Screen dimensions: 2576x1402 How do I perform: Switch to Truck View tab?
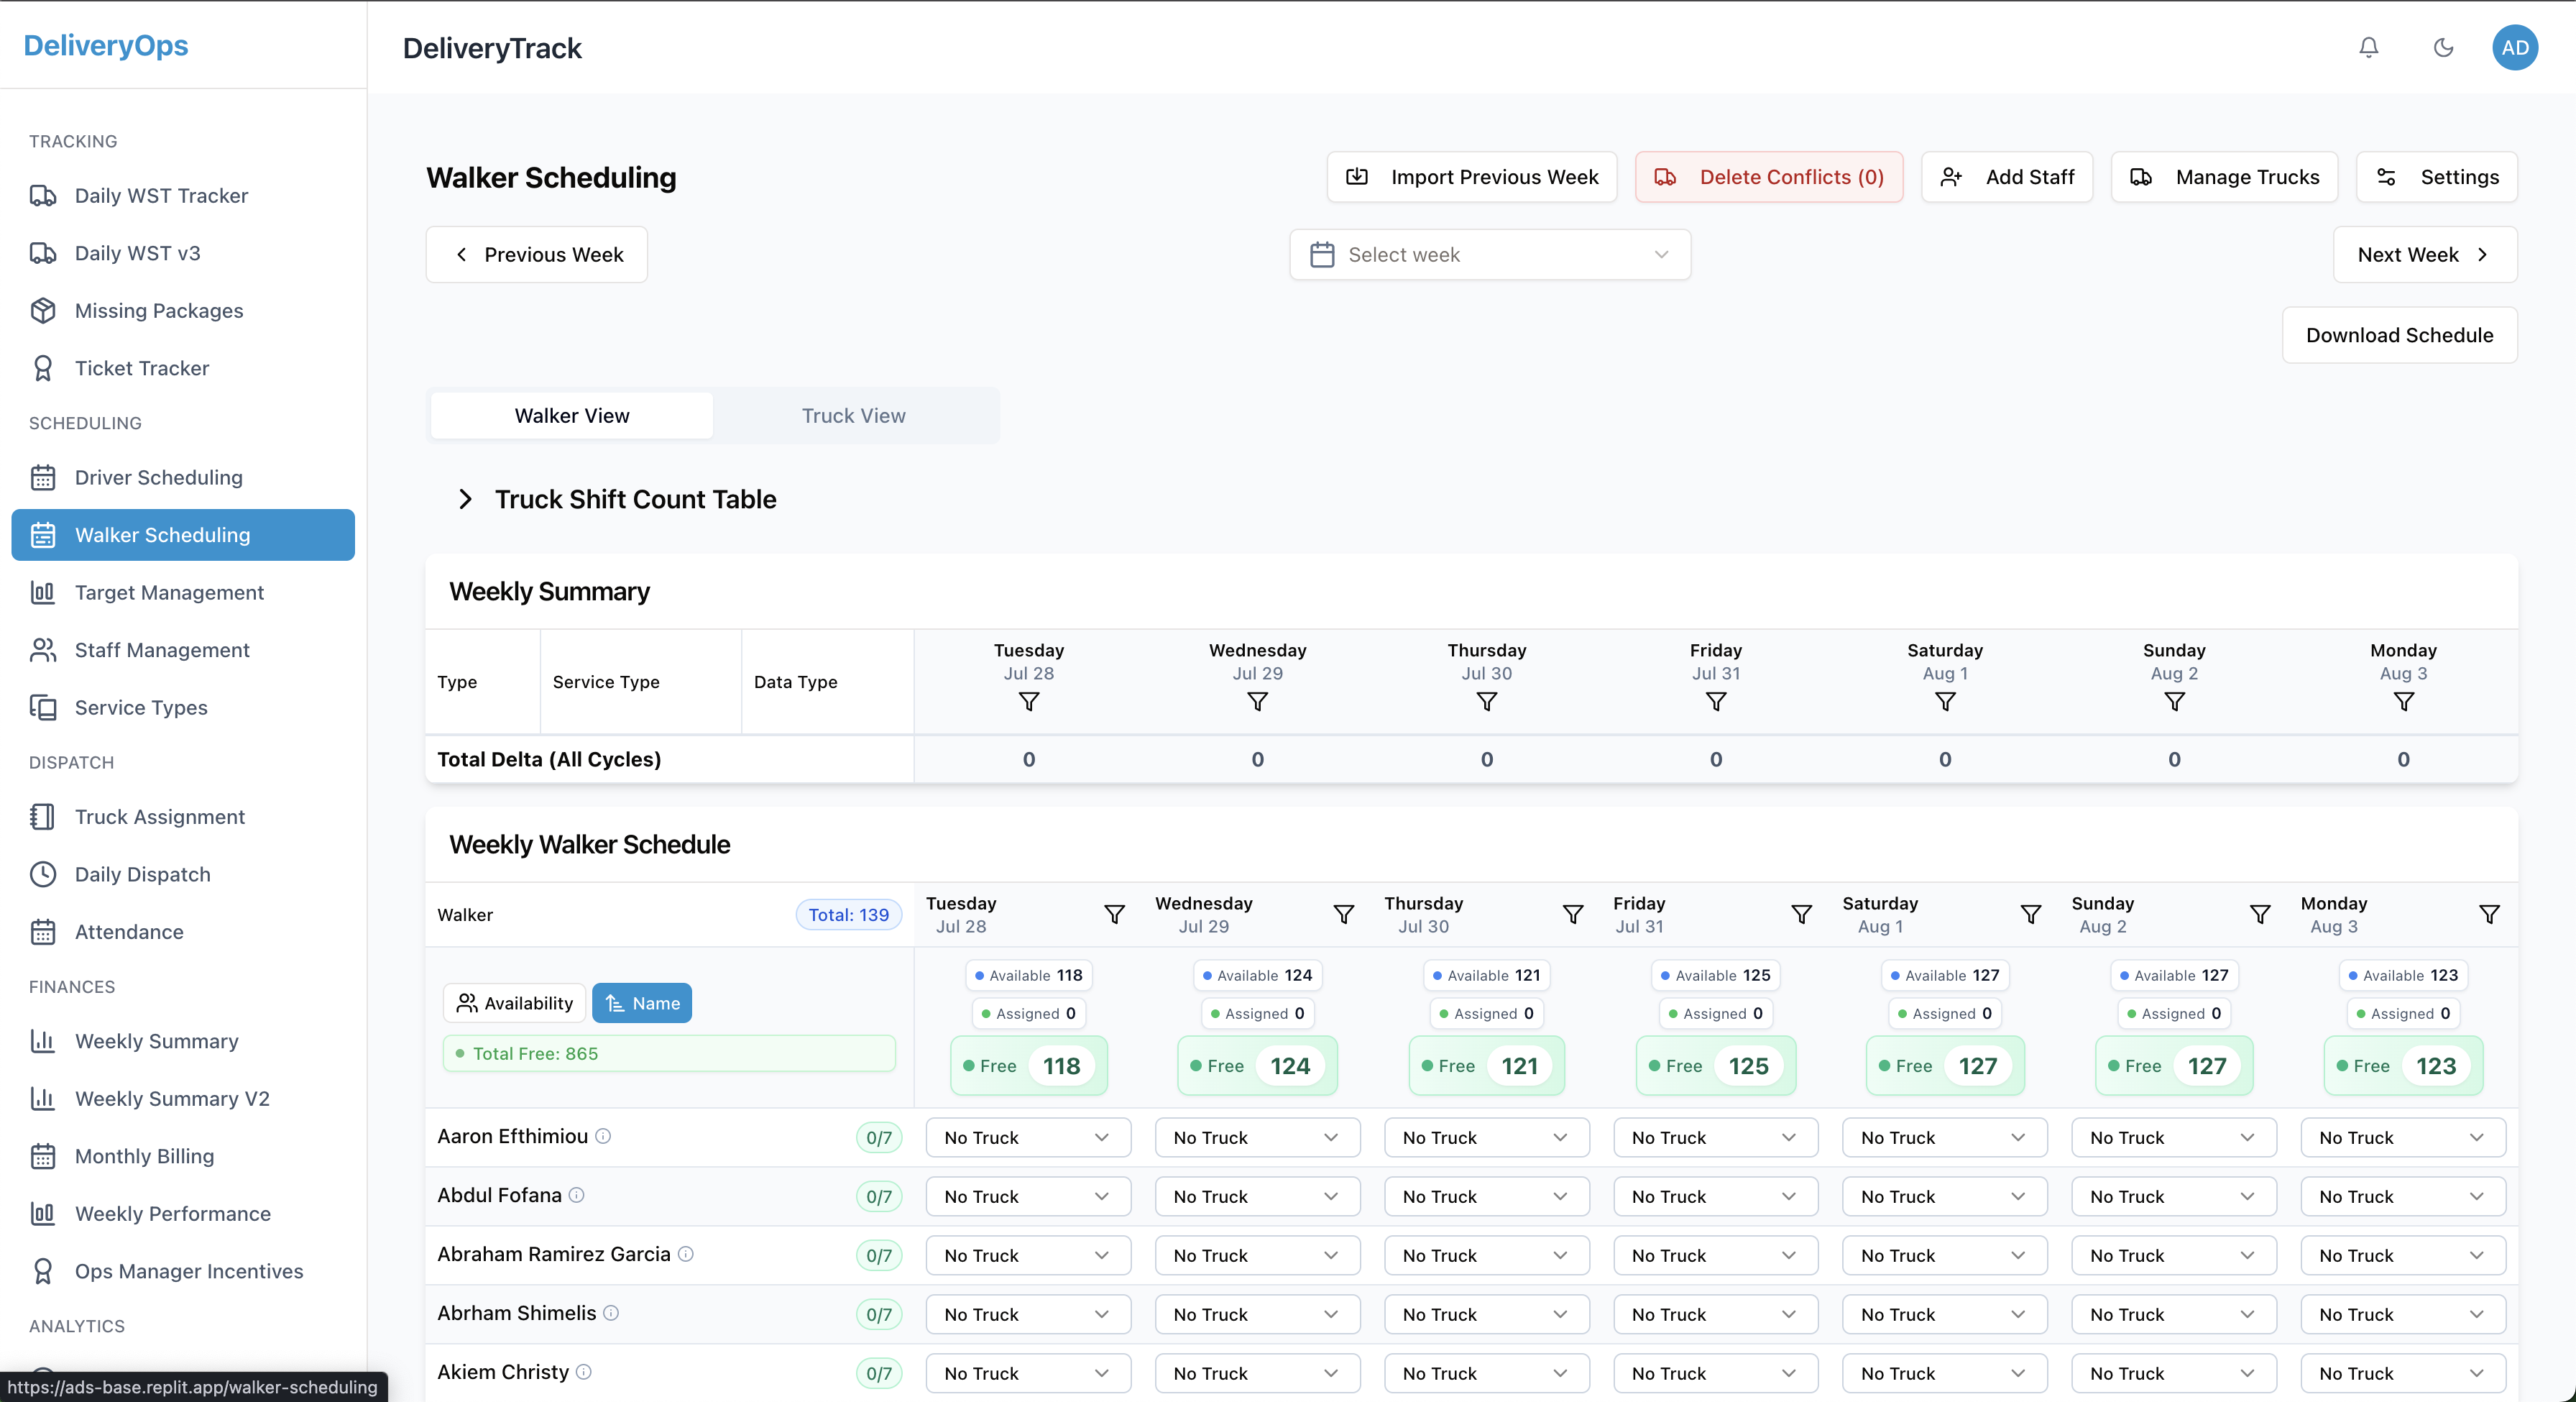click(x=853, y=415)
